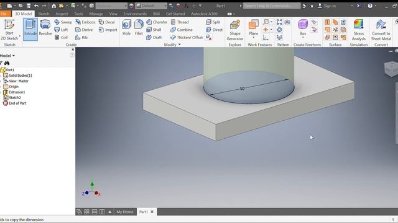
Task: Activate the Extrude tool
Action: (30, 29)
